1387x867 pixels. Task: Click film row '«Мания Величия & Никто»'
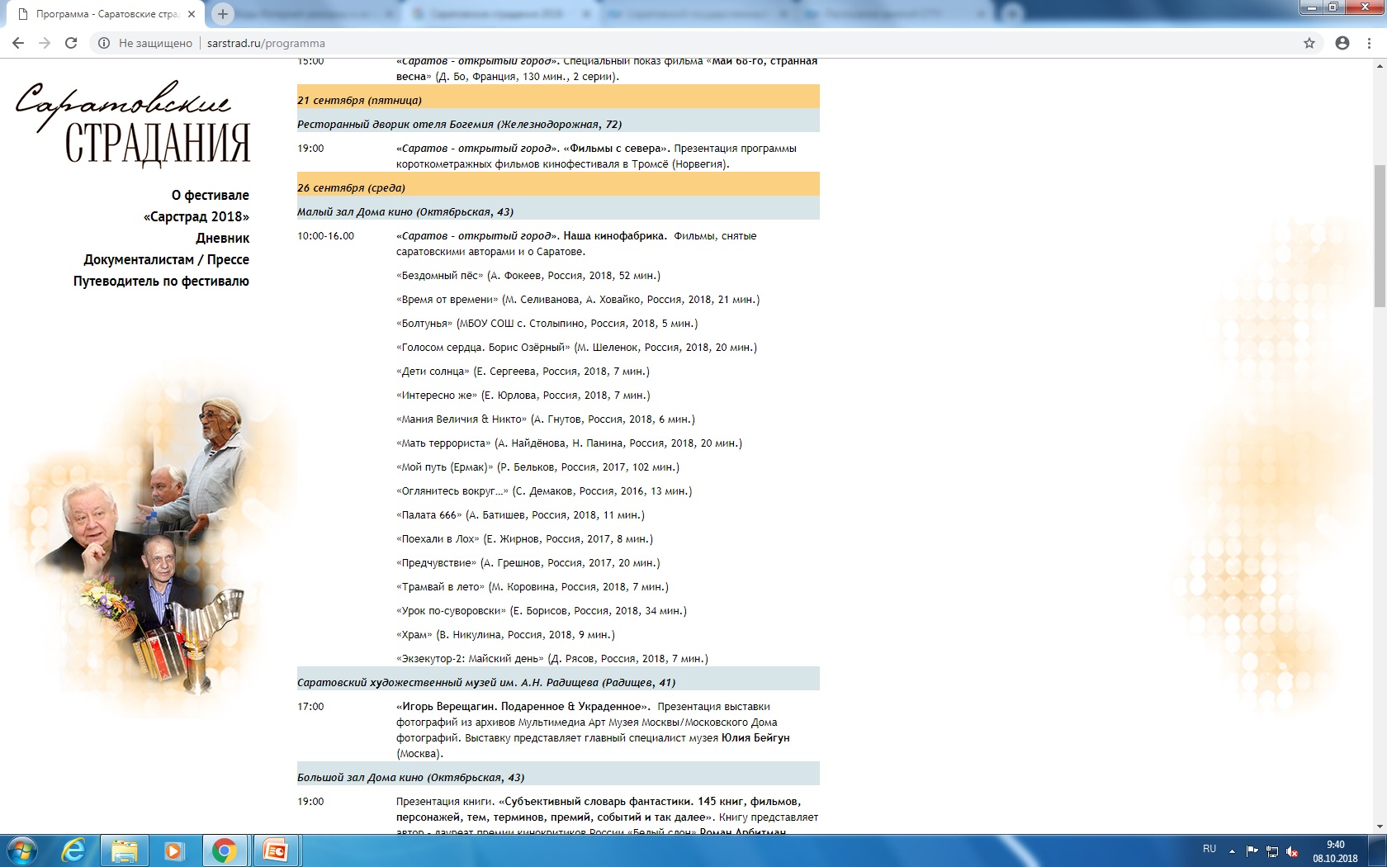click(x=546, y=419)
